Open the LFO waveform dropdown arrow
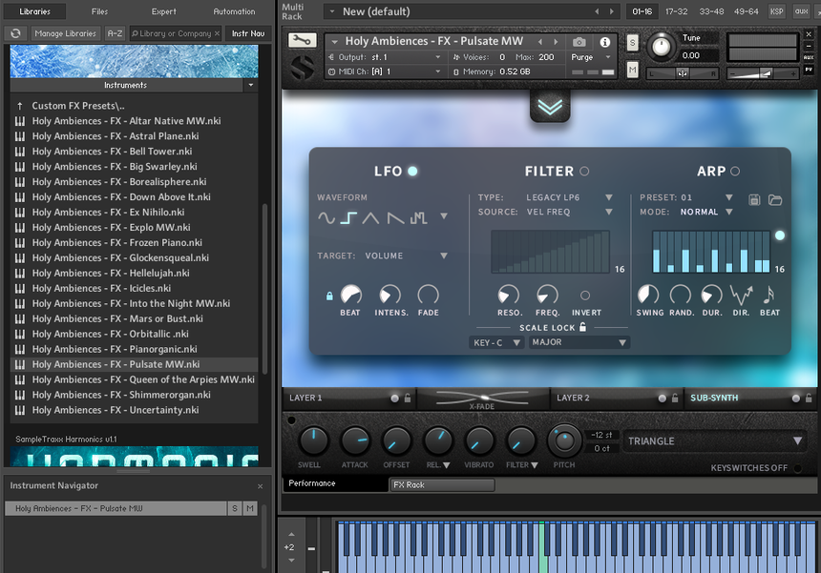 pos(444,215)
